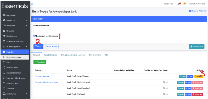This screenshot has width=208, height=99.
Task: Switch to the Kits tab
Action: click(x=106, y=55)
